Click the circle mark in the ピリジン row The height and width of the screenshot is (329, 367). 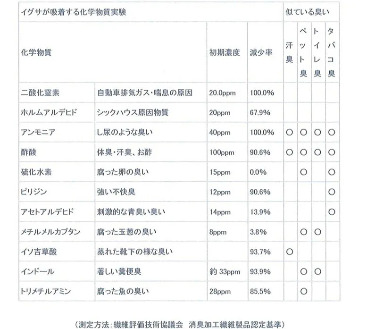tap(332, 192)
